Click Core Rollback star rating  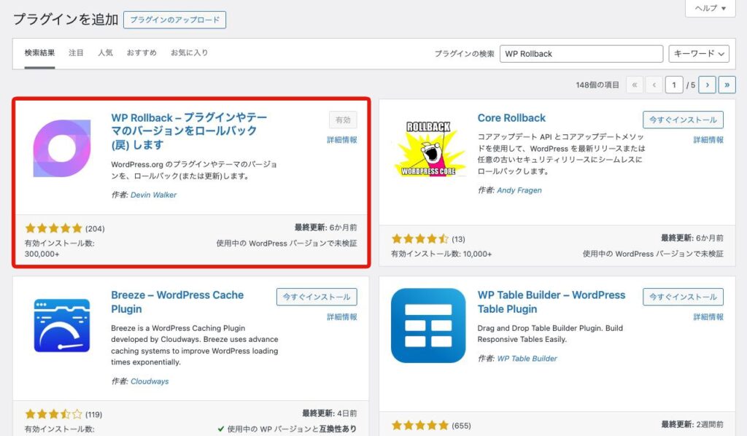(420, 239)
